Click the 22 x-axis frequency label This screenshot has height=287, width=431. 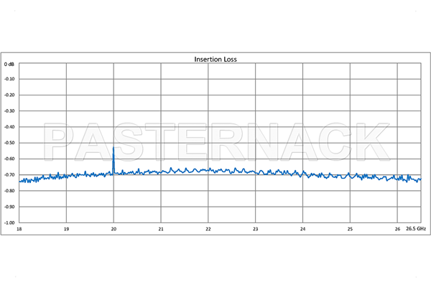(208, 229)
